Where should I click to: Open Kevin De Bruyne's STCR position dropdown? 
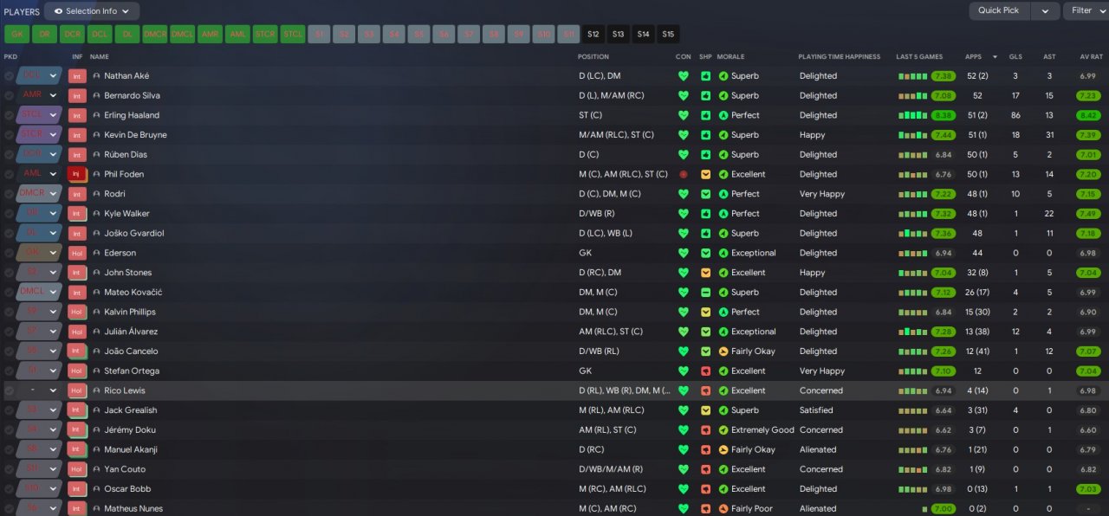[x=39, y=135]
